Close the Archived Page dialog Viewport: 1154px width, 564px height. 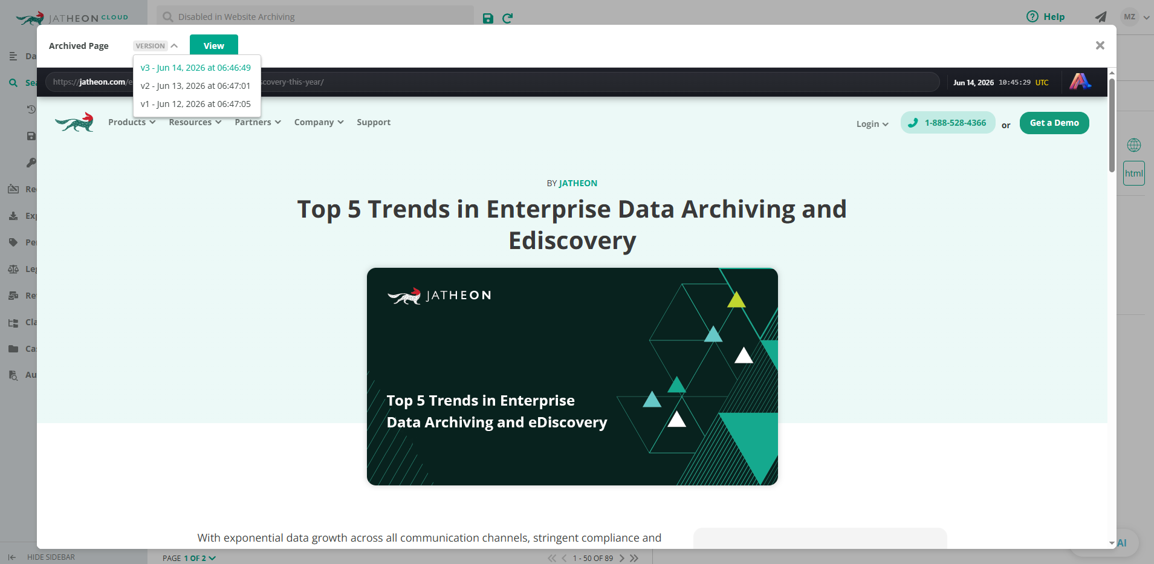click(x=1100, y=45)
